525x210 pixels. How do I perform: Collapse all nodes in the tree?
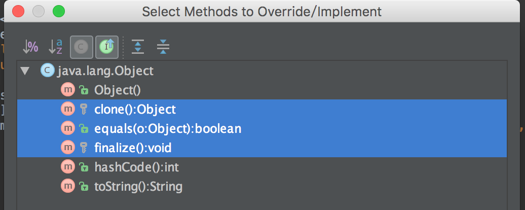tap(163, 47)
